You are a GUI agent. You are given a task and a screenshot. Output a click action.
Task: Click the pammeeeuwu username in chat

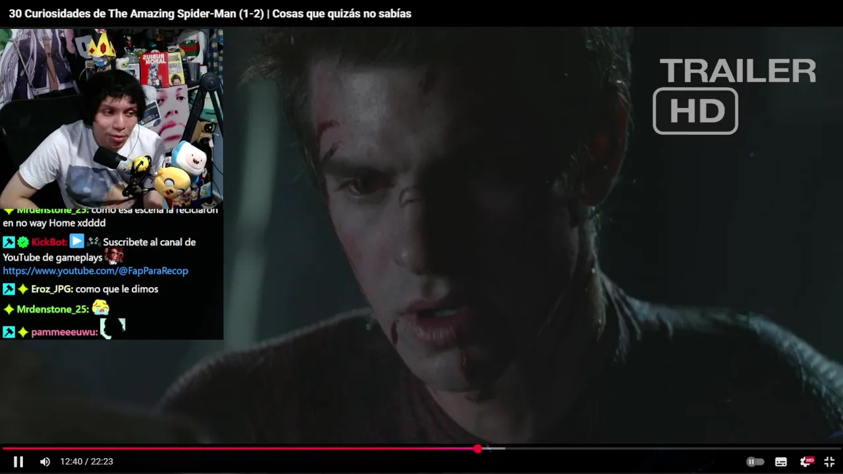tap(65, 332)
